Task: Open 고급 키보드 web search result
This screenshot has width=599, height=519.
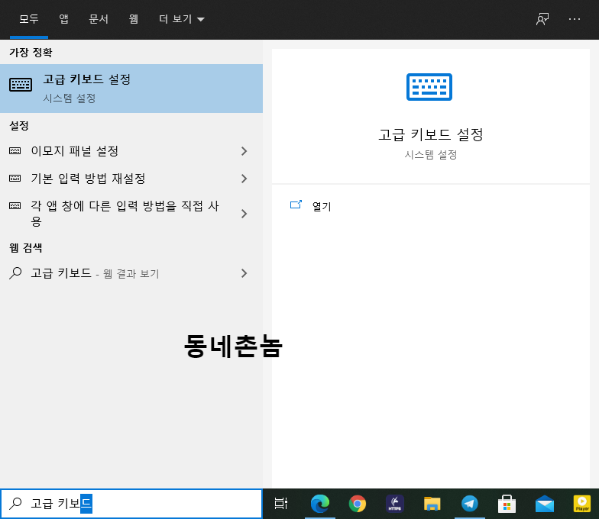Action: 131,273
